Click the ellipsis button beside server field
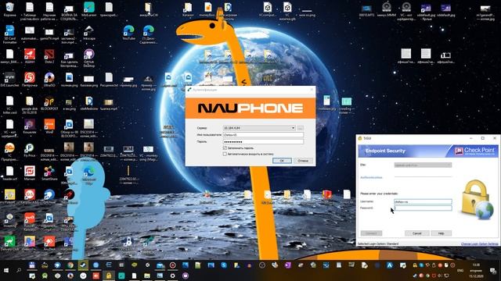Image resolution: width=501 pixels, height=281 pixels. pyautogui.click(x=300, y=128)
